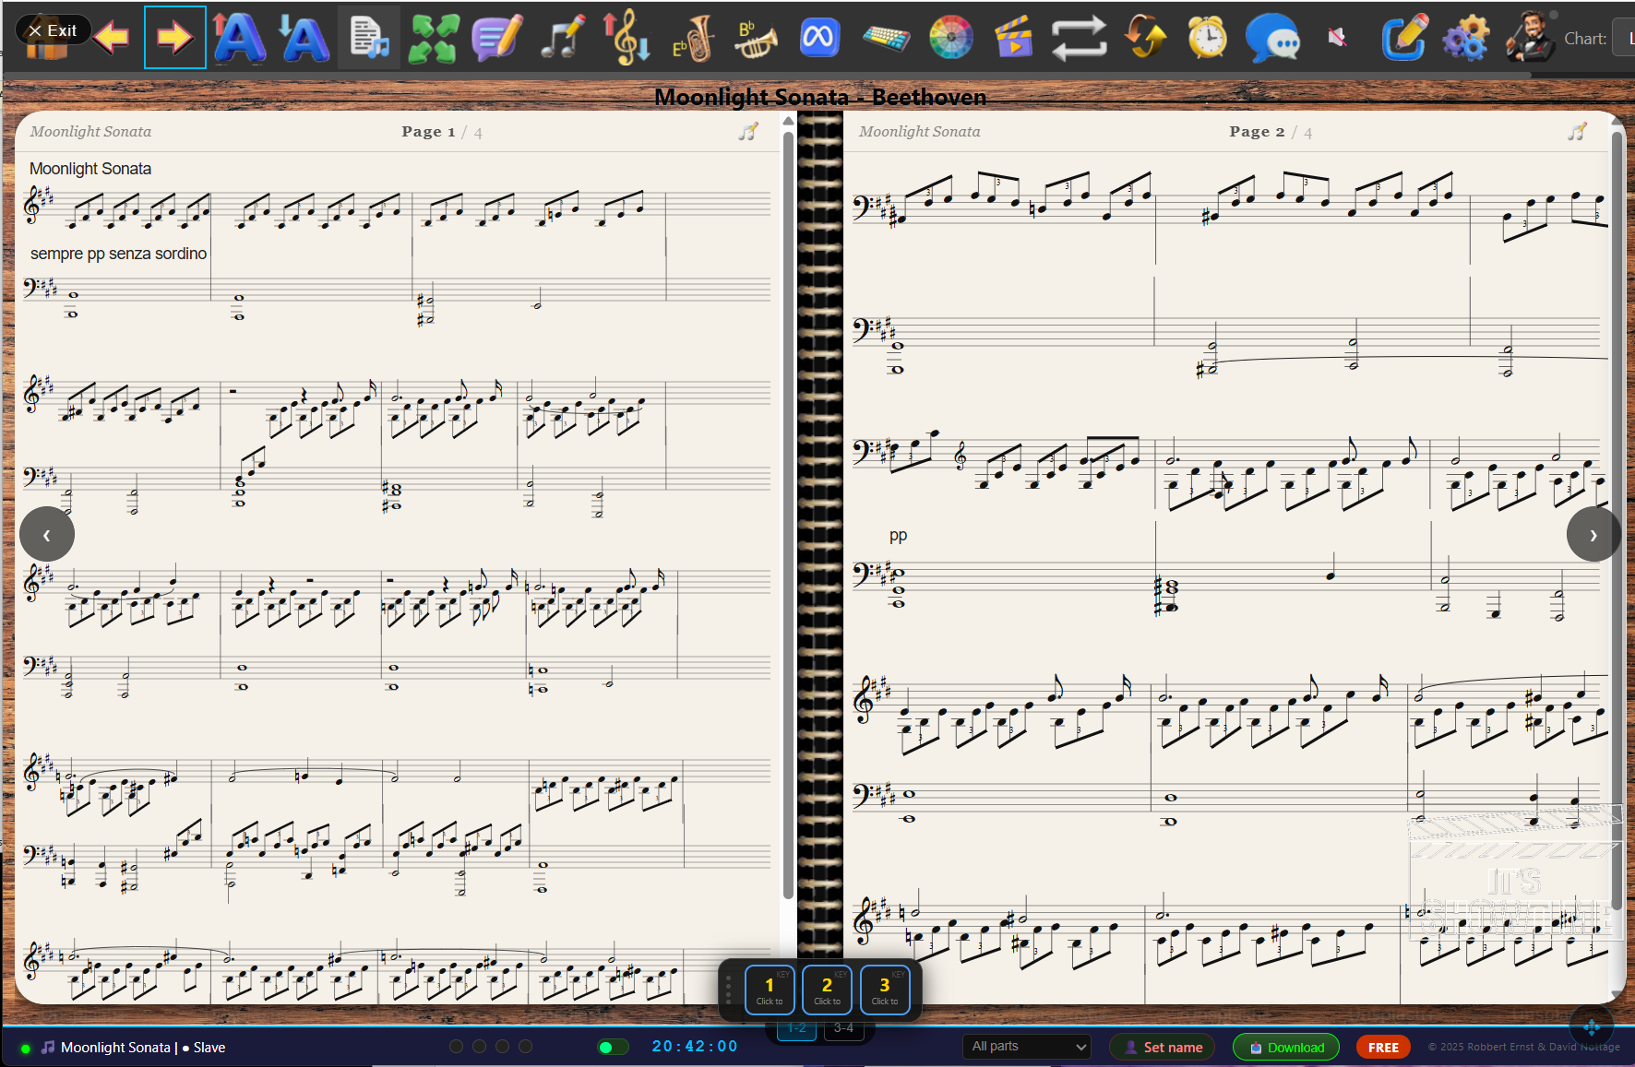Go back with yellow left arrow
Viewport: 1635px width, 1067px height.
click(x=112, y=38)
